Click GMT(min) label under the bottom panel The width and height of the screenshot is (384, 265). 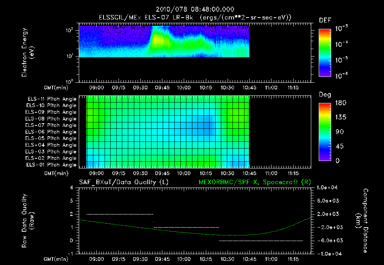point(56,259)
